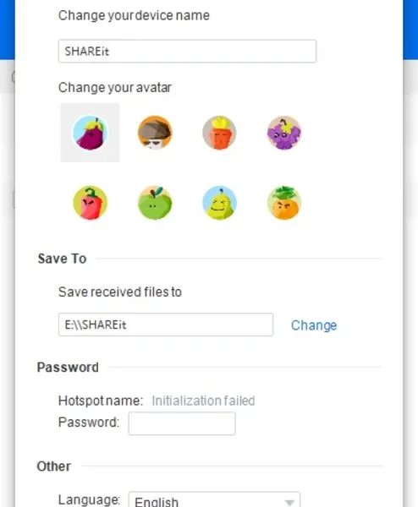Expand the Language list with the arrow
This screenshot has height=507, width=418.
289,502
